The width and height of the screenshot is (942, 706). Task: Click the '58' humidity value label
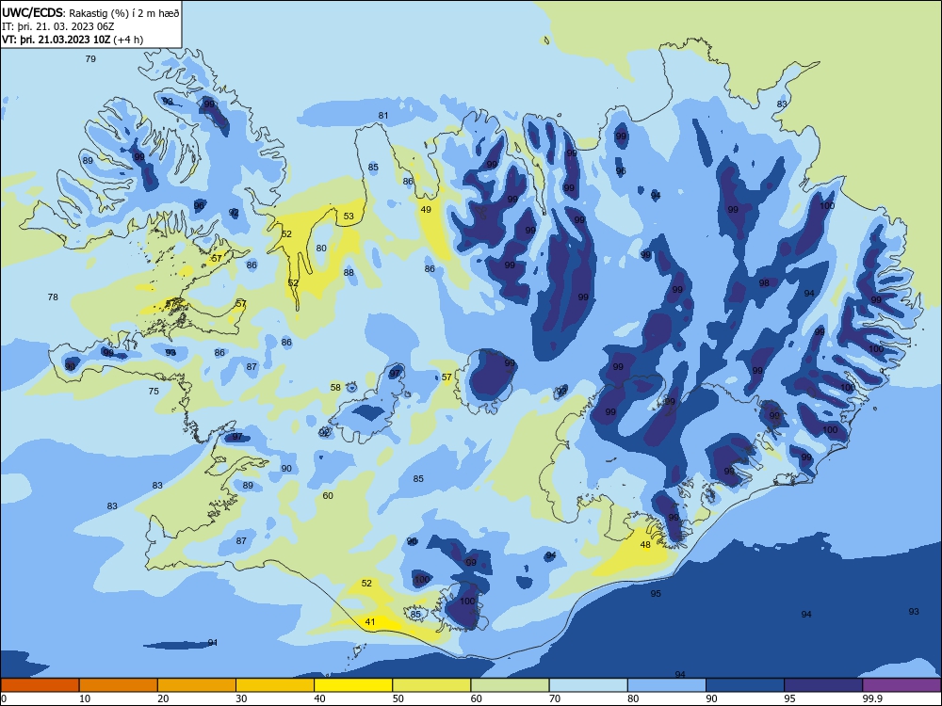pyautogui.click(x=336, y=388)
